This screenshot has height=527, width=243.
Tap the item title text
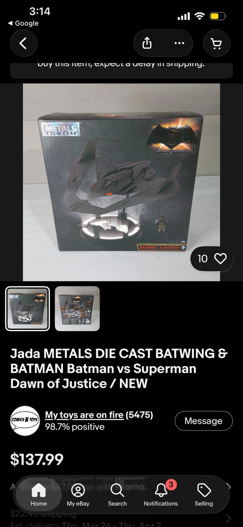point(119,368)
